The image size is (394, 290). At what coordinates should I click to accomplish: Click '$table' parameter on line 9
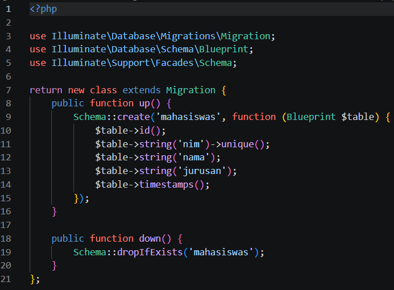point(358,117)
